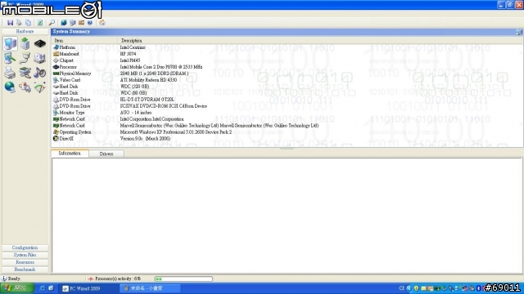
Task: Select the Processor row
Action: [287, 67]
